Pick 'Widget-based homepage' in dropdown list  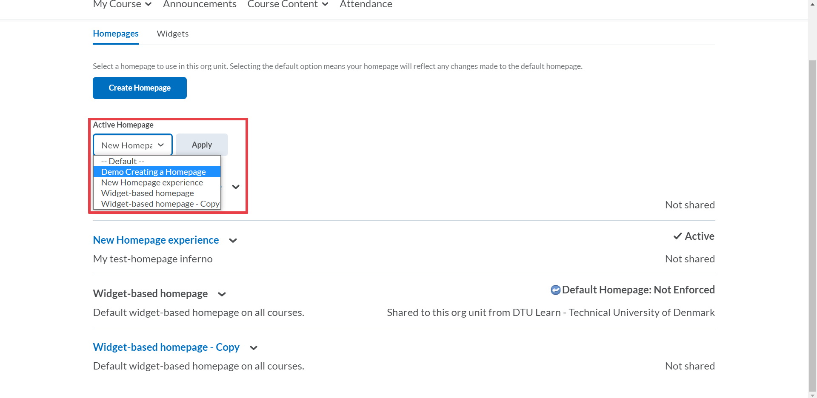(x=147, y=193)
